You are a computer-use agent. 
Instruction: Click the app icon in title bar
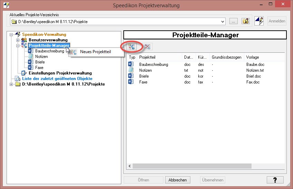tap(6, 5)
